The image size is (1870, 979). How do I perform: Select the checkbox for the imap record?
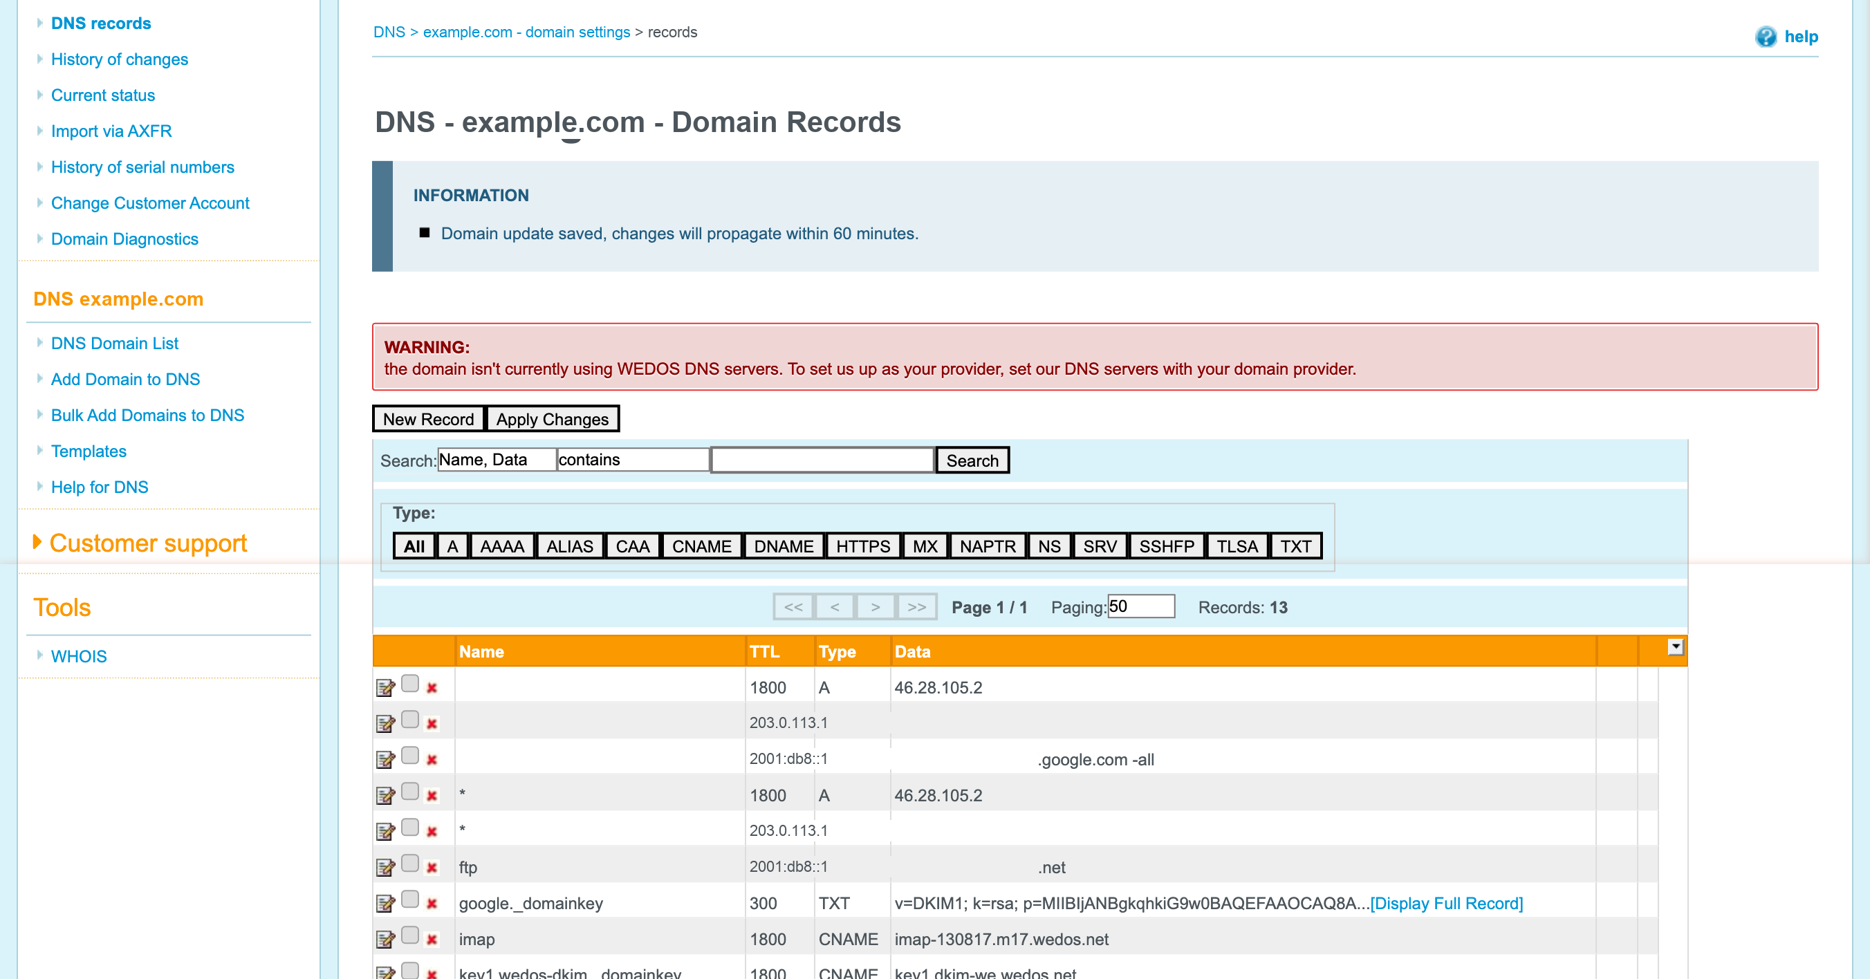click(x=410, y=937)
